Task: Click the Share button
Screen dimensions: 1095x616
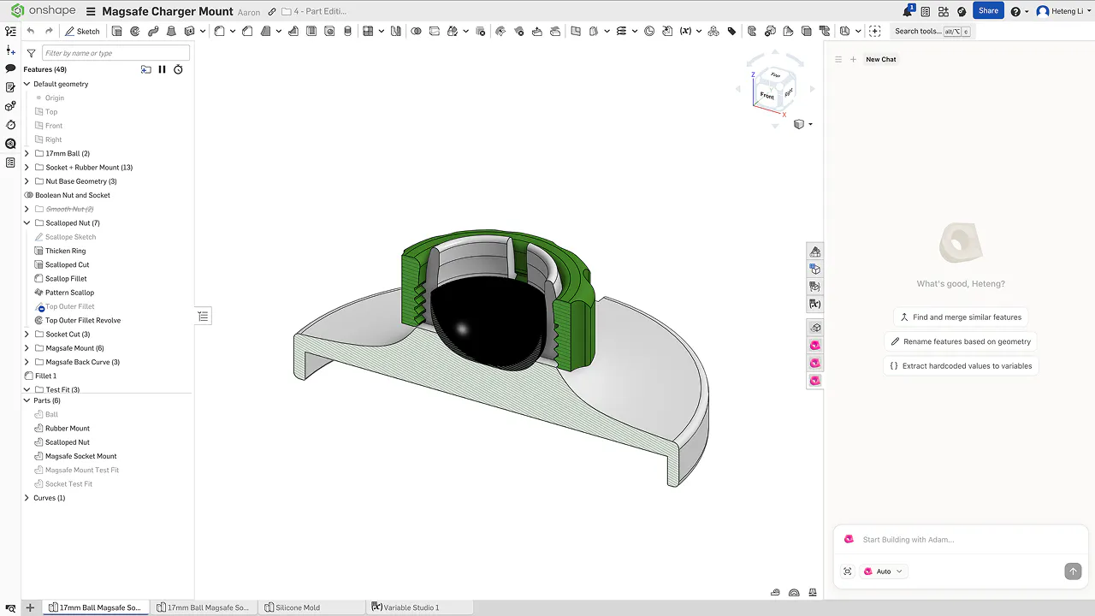Action: click(988, 11)
